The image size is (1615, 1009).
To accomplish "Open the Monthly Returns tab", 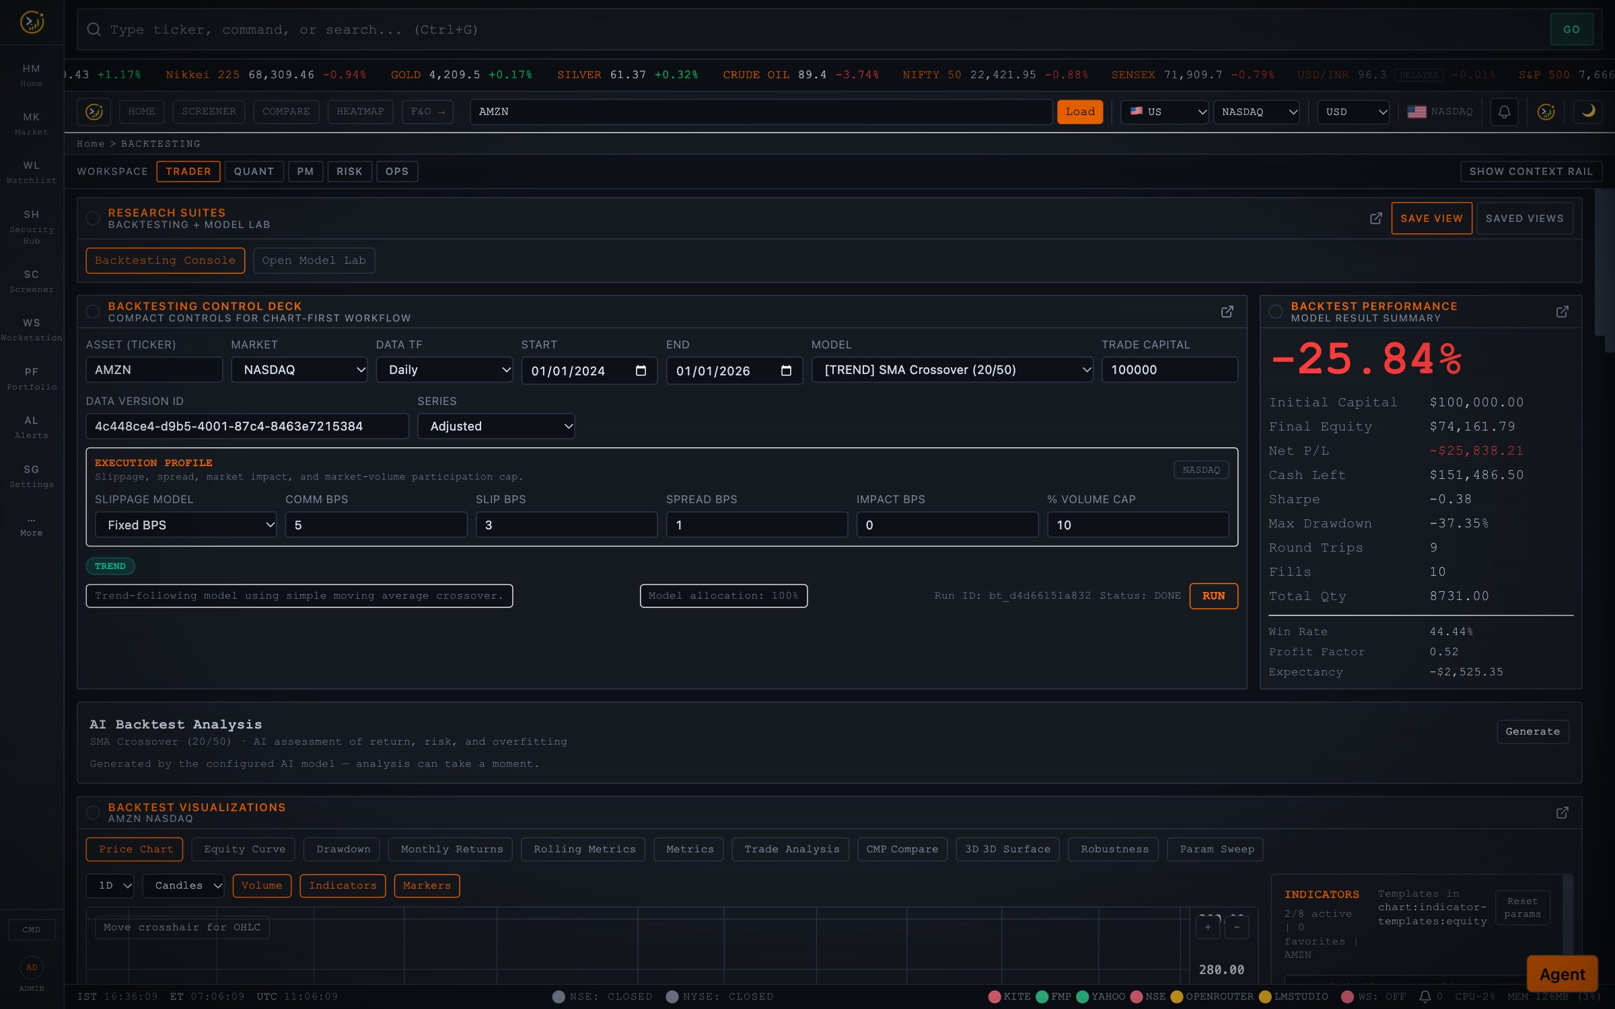I will pos(452,850).
